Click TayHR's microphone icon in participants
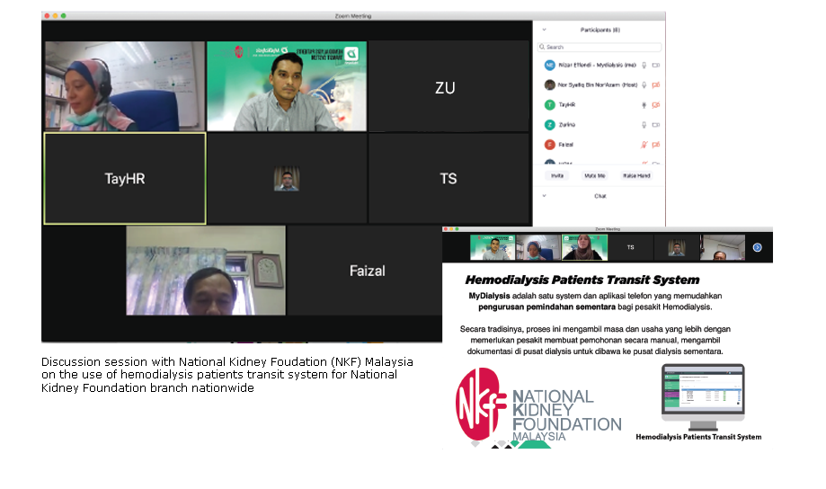 pos(644,105)
